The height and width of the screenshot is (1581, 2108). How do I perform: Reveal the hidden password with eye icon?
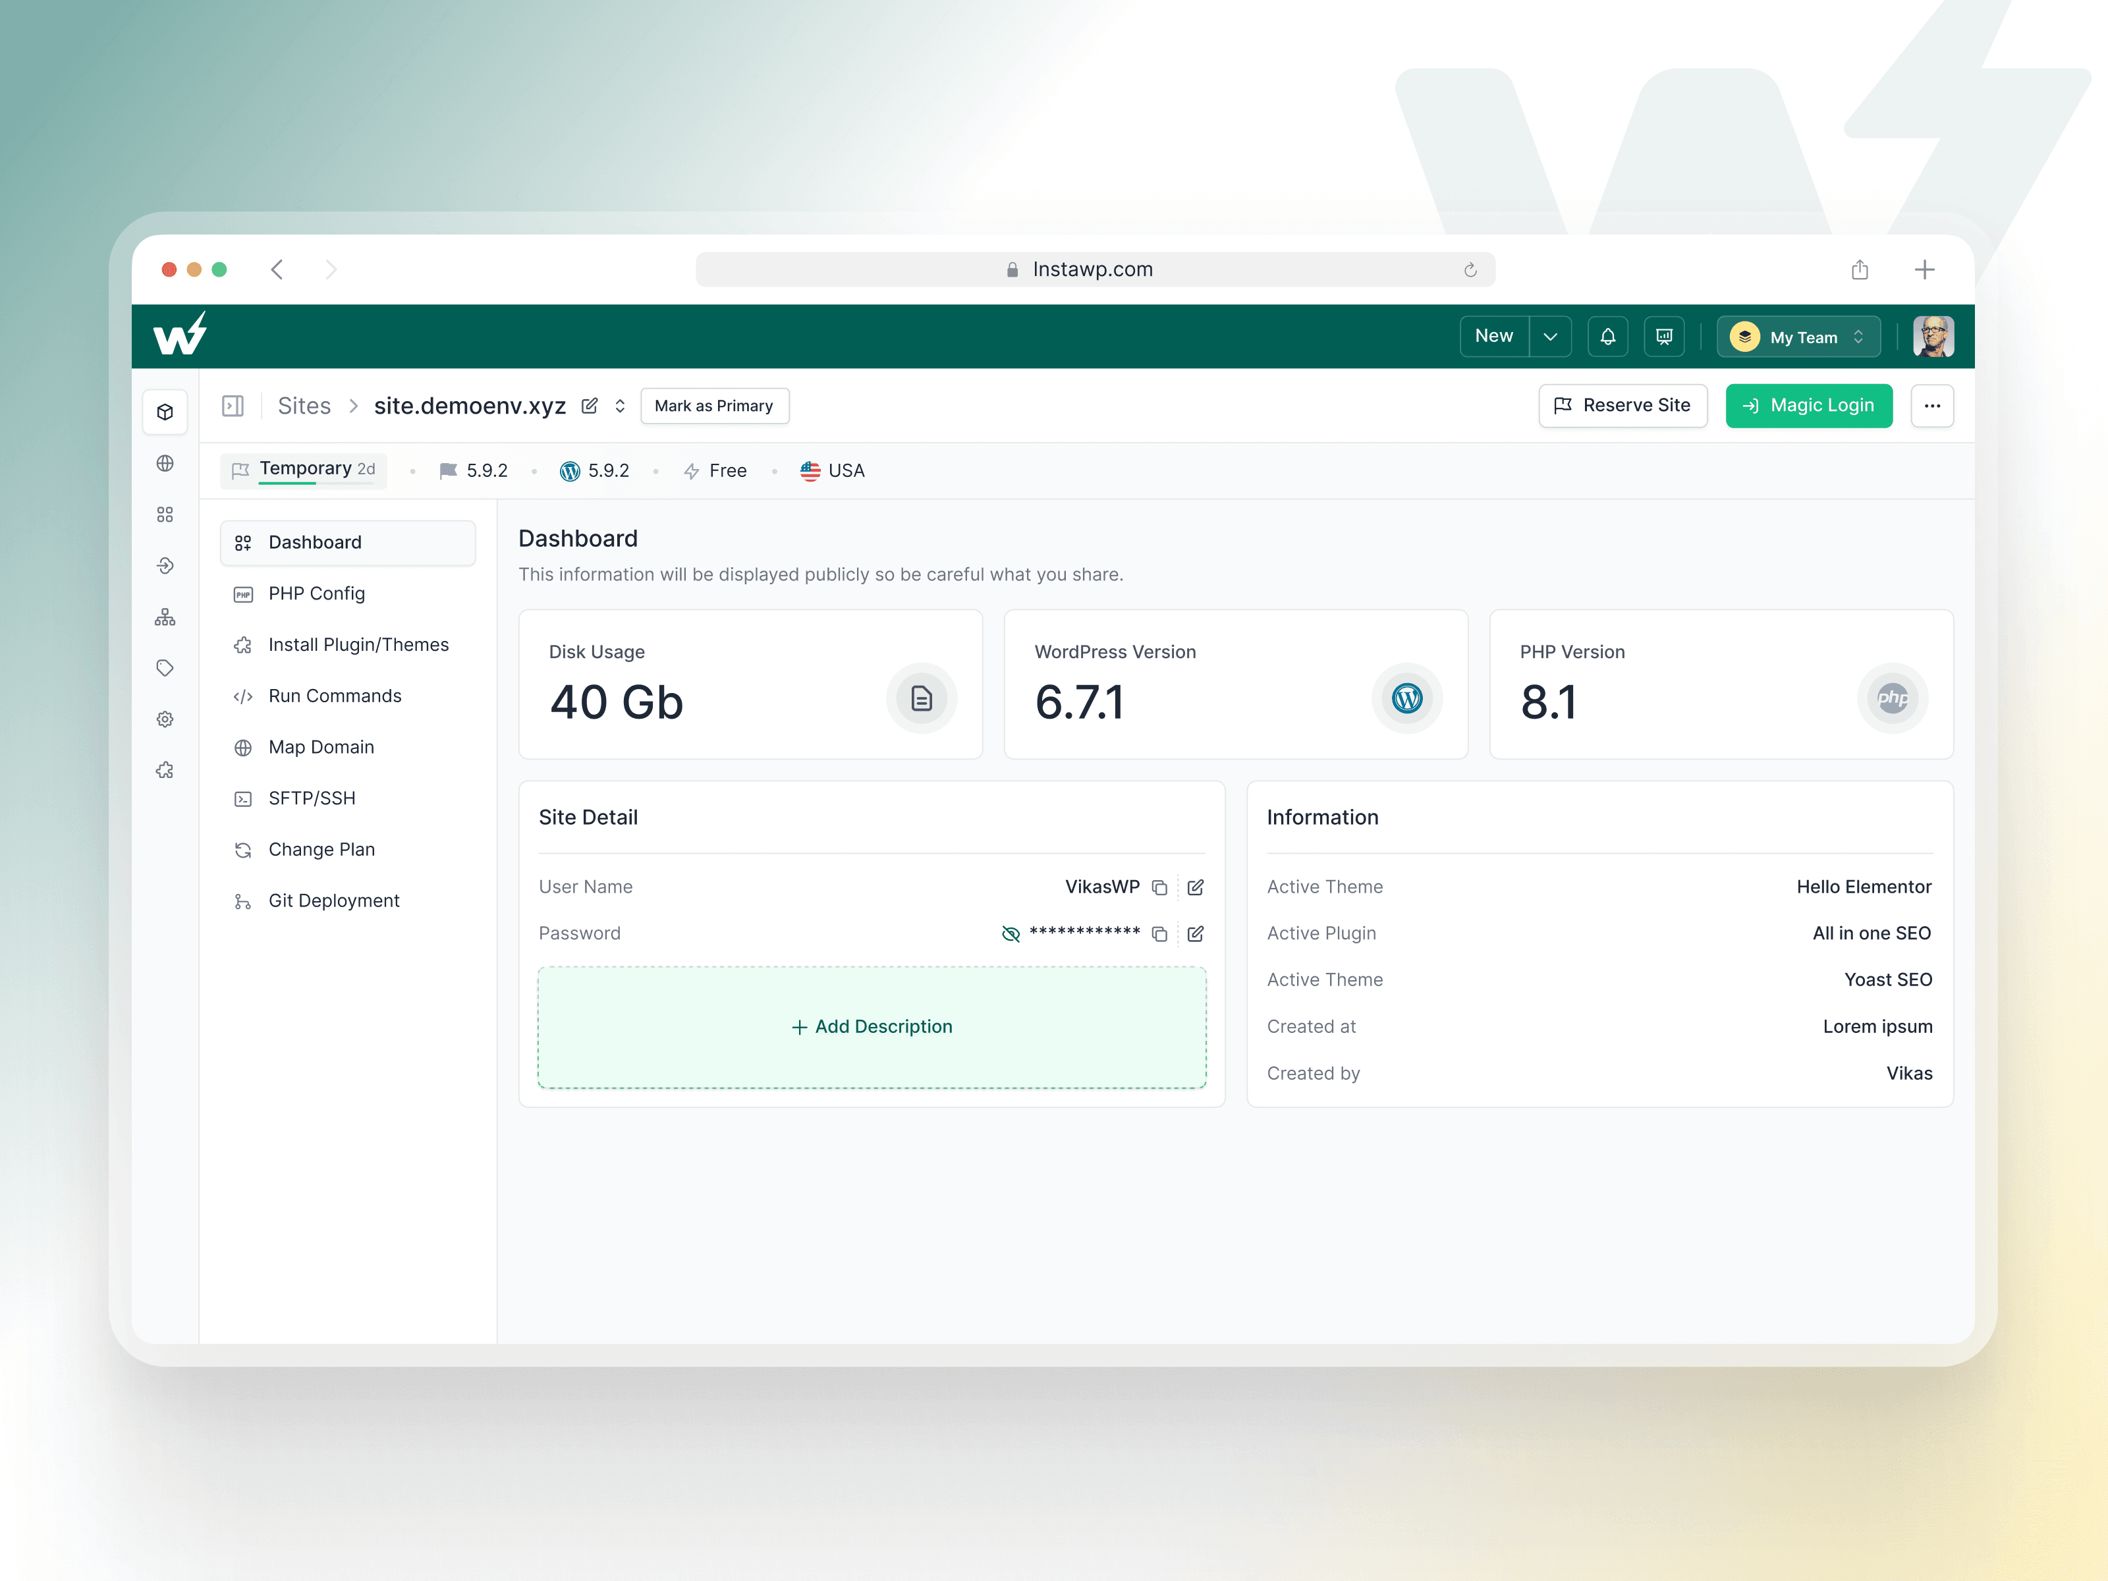[x=1010, y=934]
